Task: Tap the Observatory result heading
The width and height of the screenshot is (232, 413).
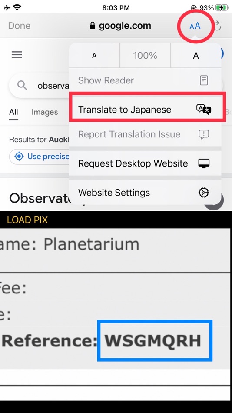Action: click(40, 198)
